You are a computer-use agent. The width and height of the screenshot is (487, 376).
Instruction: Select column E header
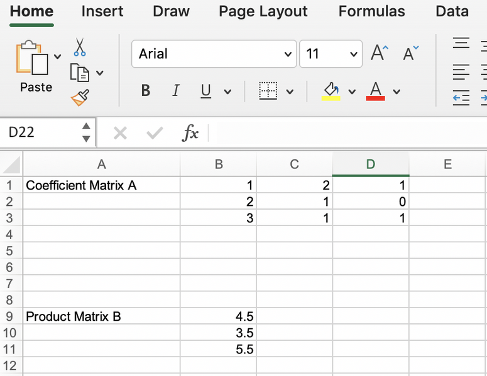[x=447, y=164]
